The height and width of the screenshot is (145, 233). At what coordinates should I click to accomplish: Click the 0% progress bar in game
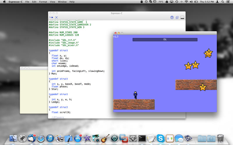[165, 39]
